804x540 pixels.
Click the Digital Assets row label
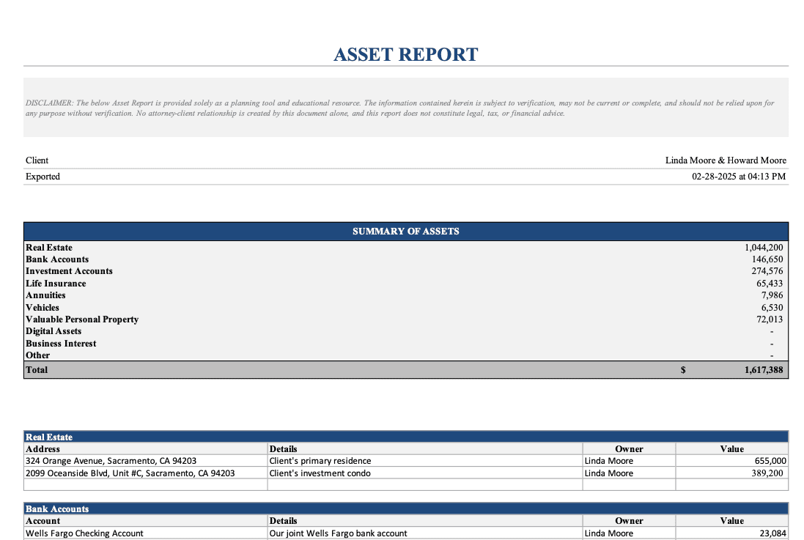[54, 331]
